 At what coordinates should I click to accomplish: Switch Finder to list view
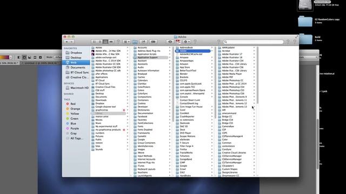click(x=100, y=42)
